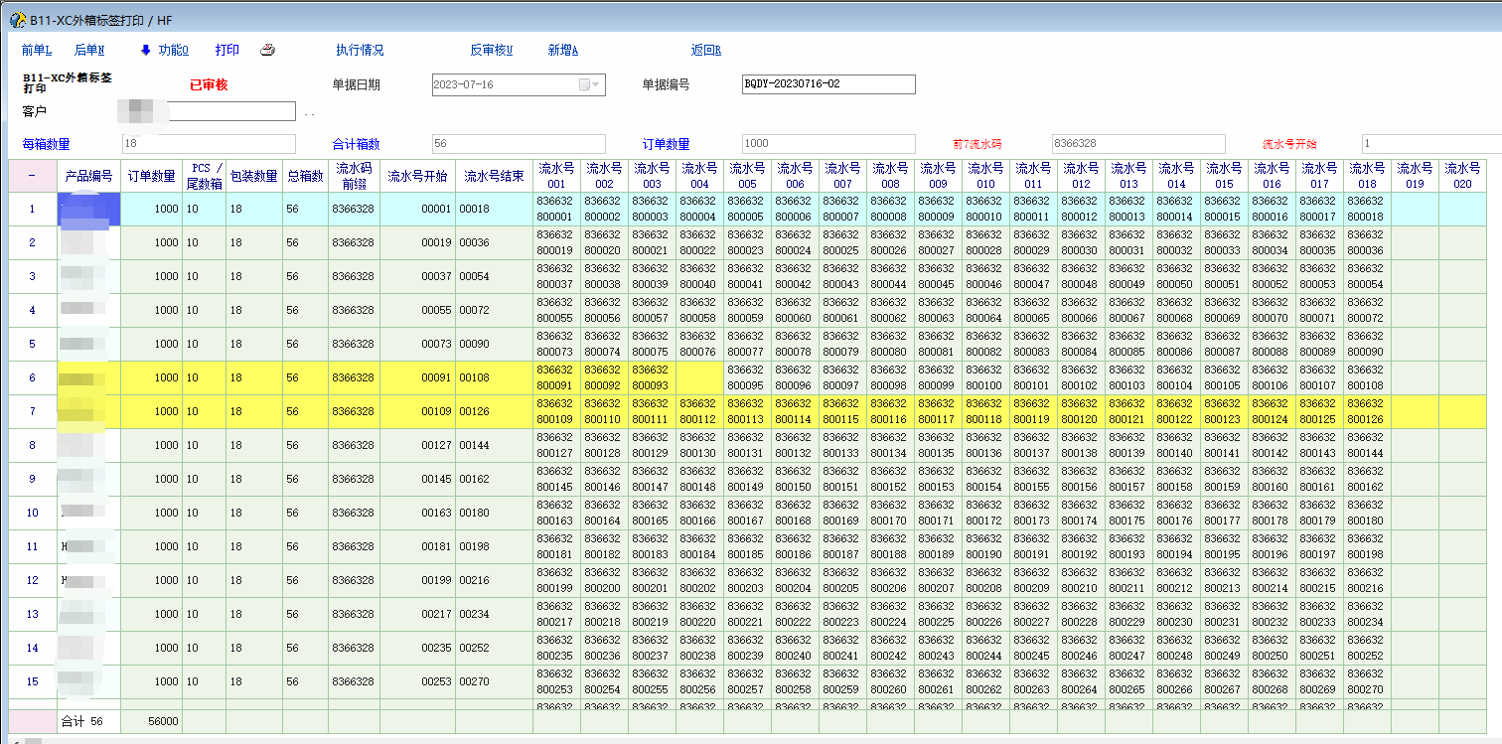Open the 单据日期 date dropdown
1502x744 pixels.
point(597,85)
